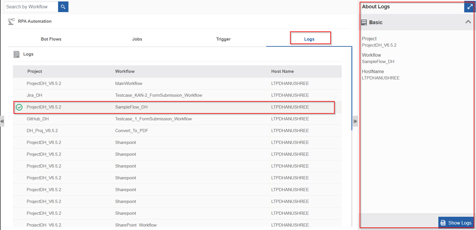Click SampleFlow_DH value in Basic panel
Screen dimensions: 476x230
[378, 62]
